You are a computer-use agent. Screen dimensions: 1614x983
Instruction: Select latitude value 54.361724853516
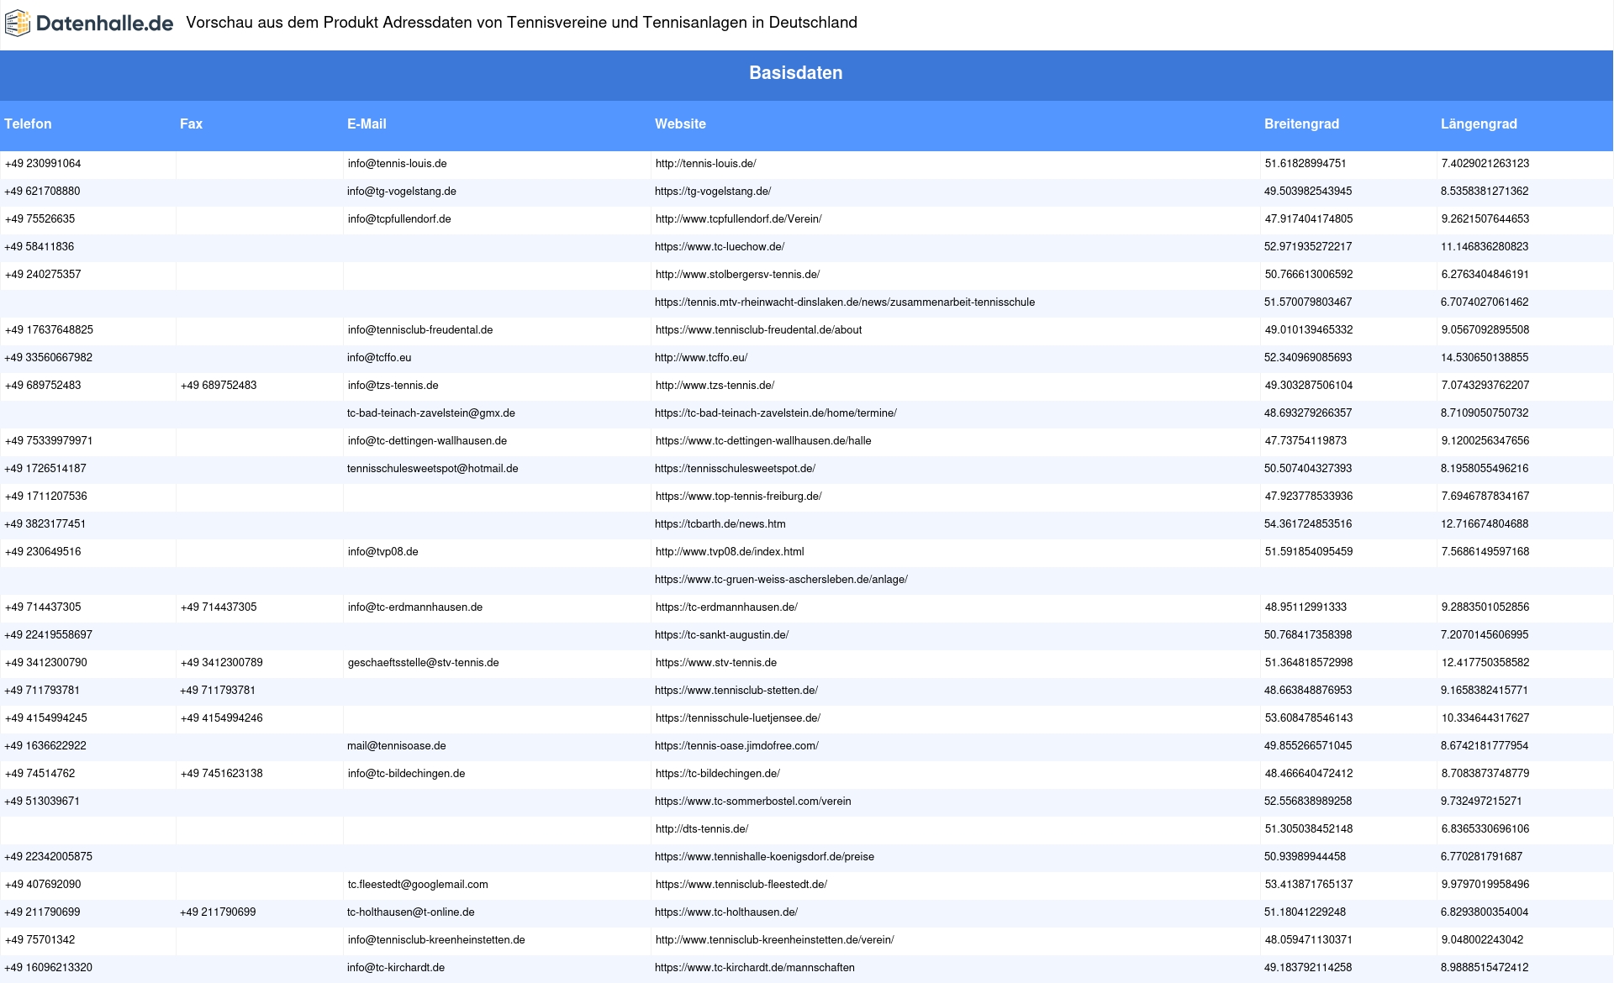coord(1308,524)
